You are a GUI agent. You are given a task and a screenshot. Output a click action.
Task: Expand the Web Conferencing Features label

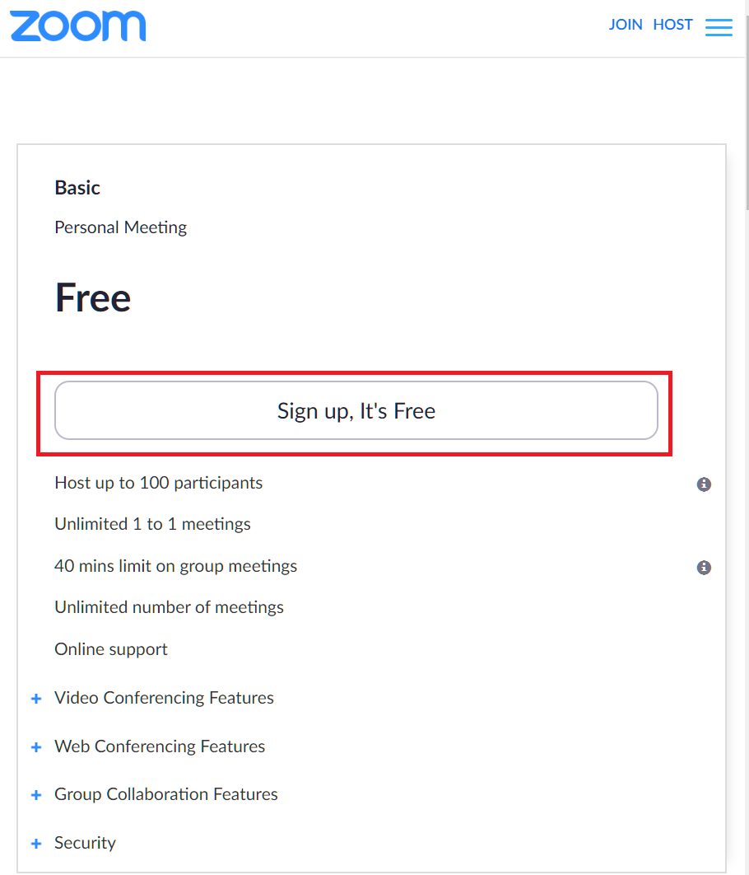click(160, 746)
